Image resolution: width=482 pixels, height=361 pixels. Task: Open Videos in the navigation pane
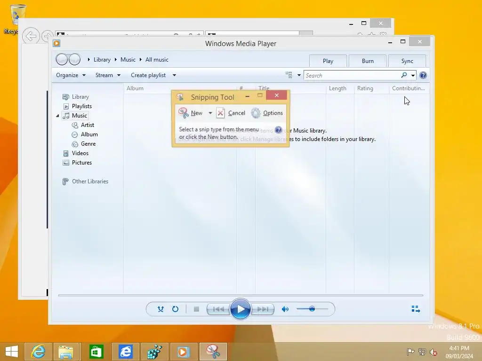point(80,153)
